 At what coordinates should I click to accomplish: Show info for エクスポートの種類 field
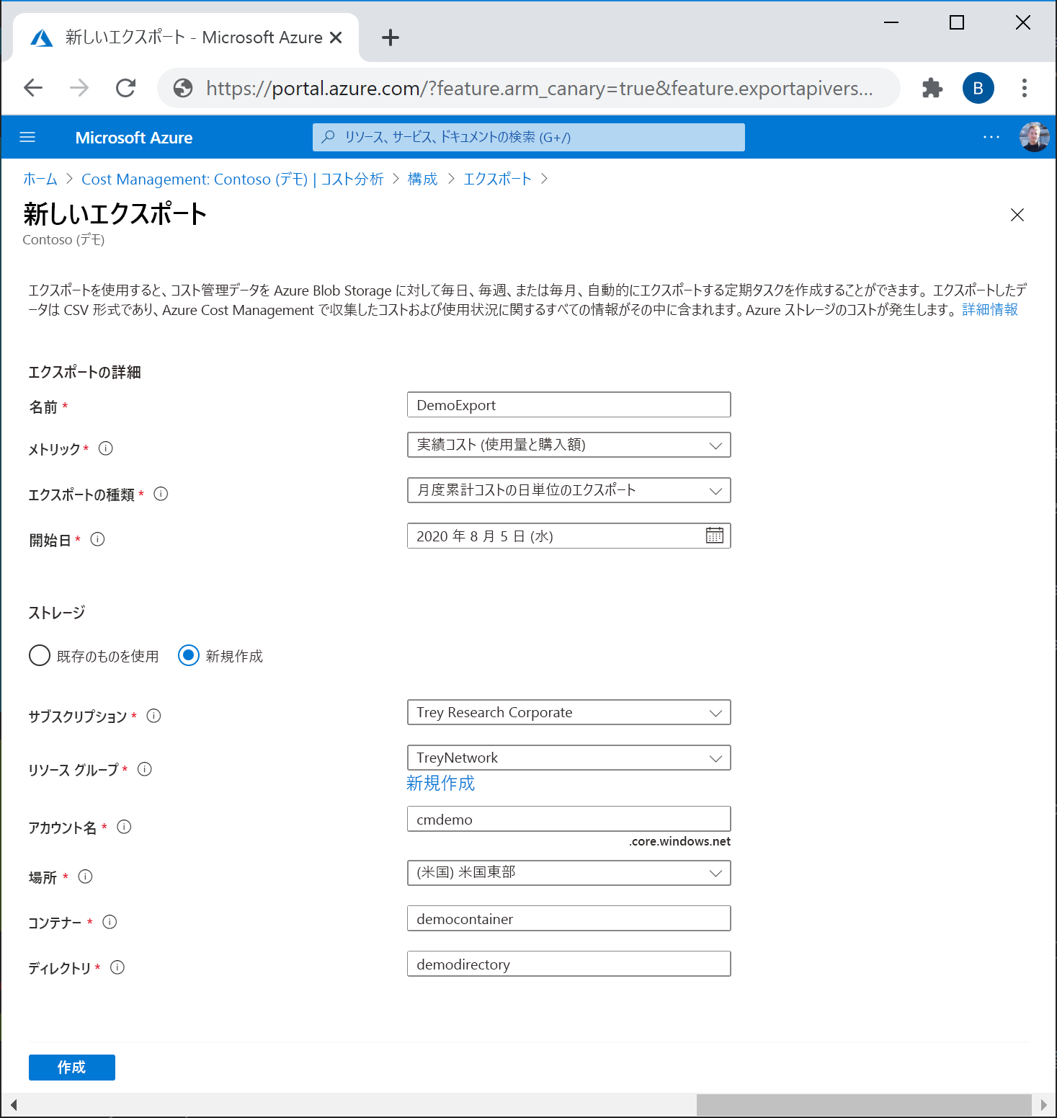coord(161,494)
